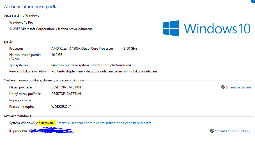The height and width of the screenshot is (153, 255).
Task: Click the scribbled-out product ID value
Action: 50,131
